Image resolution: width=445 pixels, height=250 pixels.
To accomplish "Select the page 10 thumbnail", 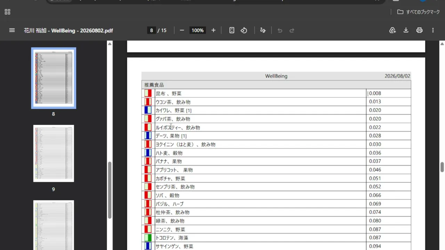I will point(54,225).
